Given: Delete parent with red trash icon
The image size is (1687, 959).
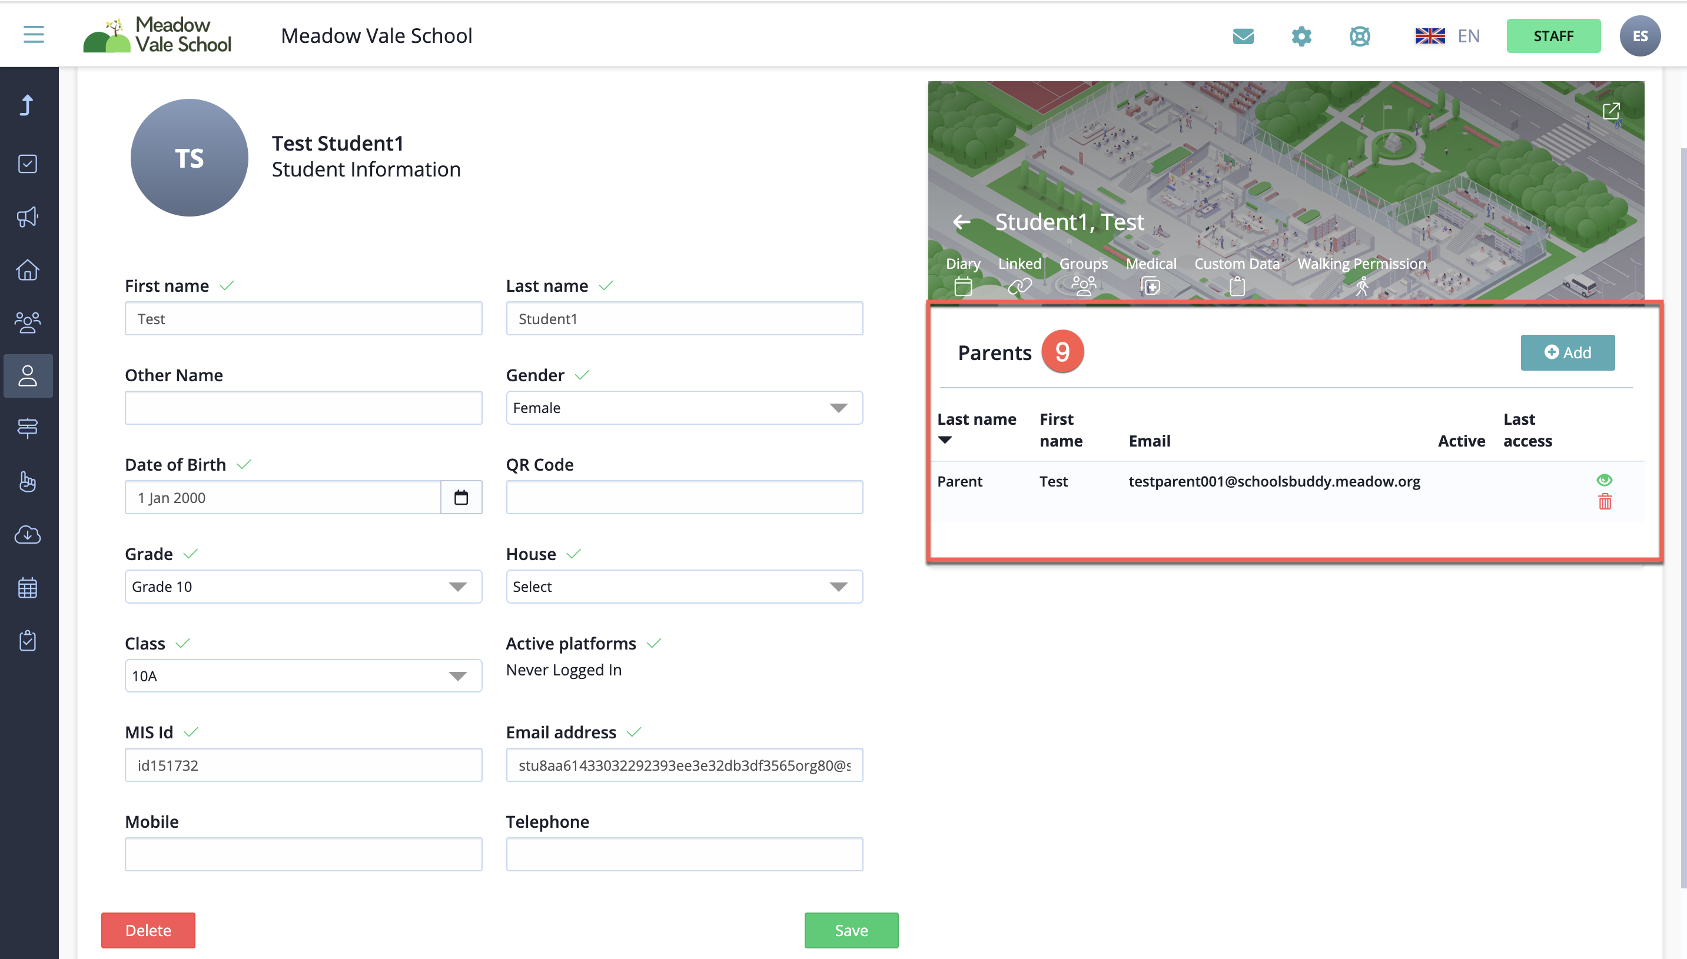Looking at the screenshot, I should (x=1605, y=502).
